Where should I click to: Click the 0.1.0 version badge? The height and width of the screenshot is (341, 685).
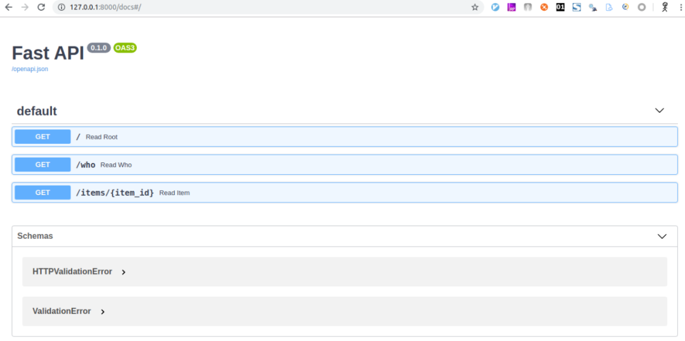(x=99, y=48)
